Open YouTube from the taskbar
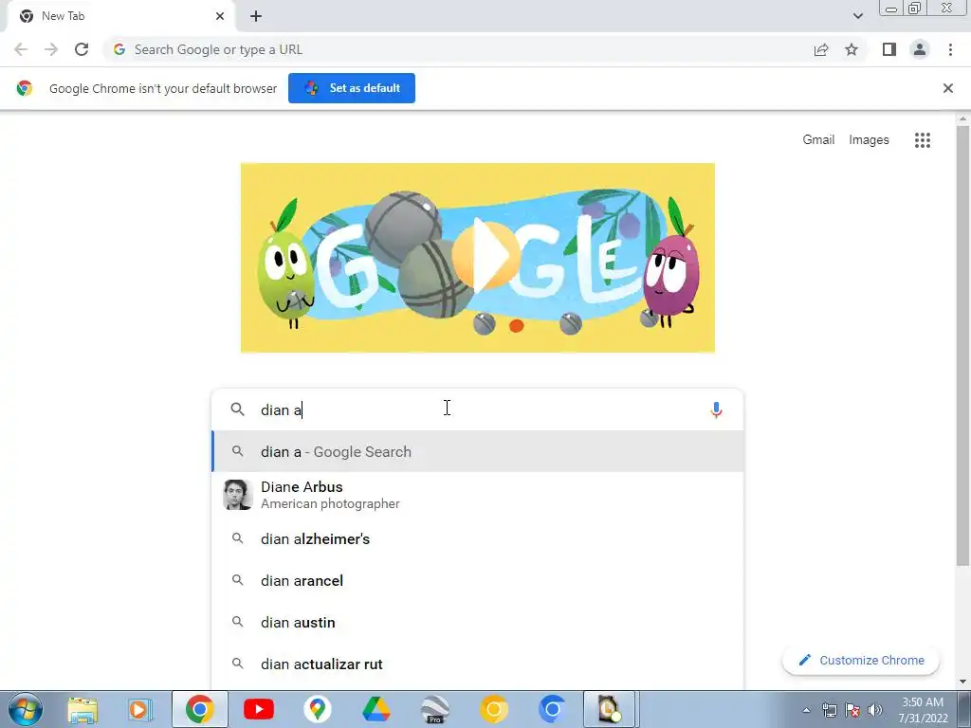Screen dimensions: 971x728 point(259,709)
